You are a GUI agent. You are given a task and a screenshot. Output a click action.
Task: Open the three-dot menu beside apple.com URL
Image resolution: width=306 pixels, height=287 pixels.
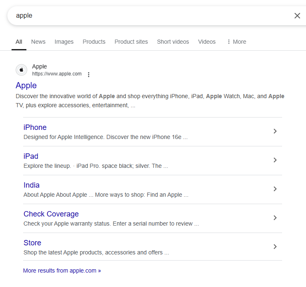[x=89, y=75]
